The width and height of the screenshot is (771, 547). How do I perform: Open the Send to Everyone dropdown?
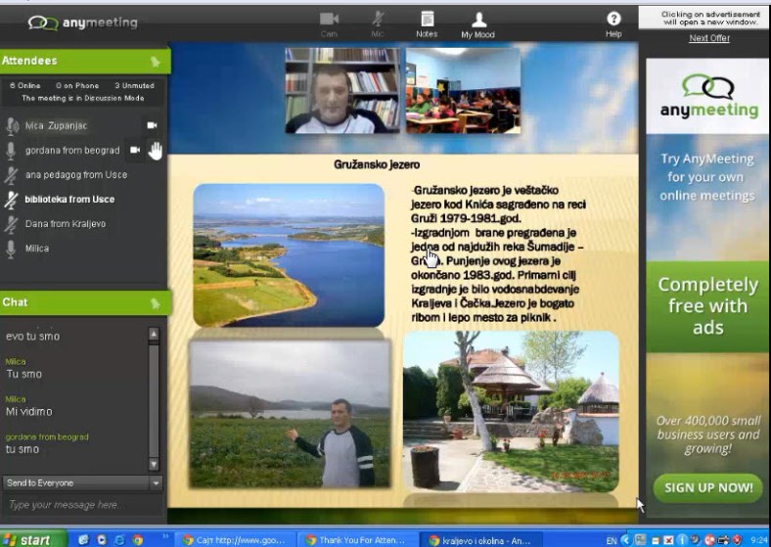tap(82, 482)
